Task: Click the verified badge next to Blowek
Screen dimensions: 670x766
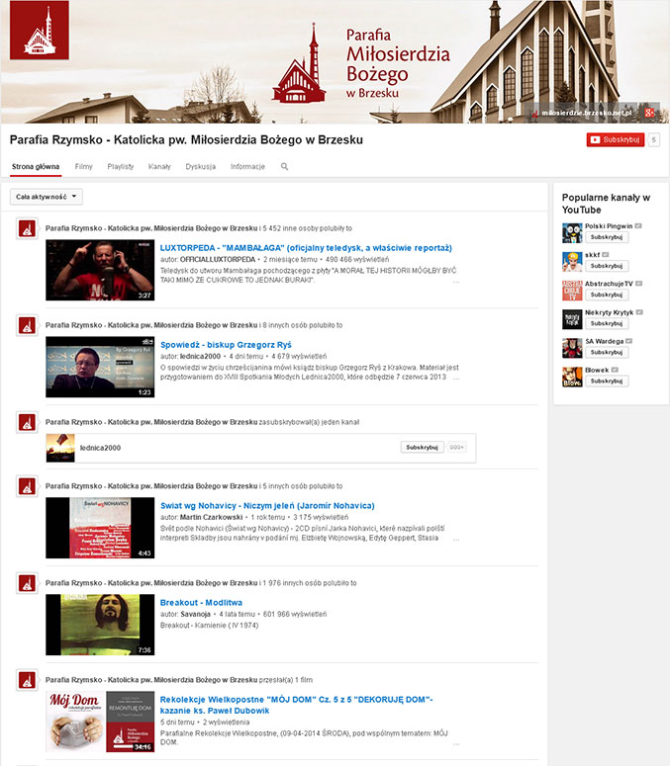Action: 615,371
